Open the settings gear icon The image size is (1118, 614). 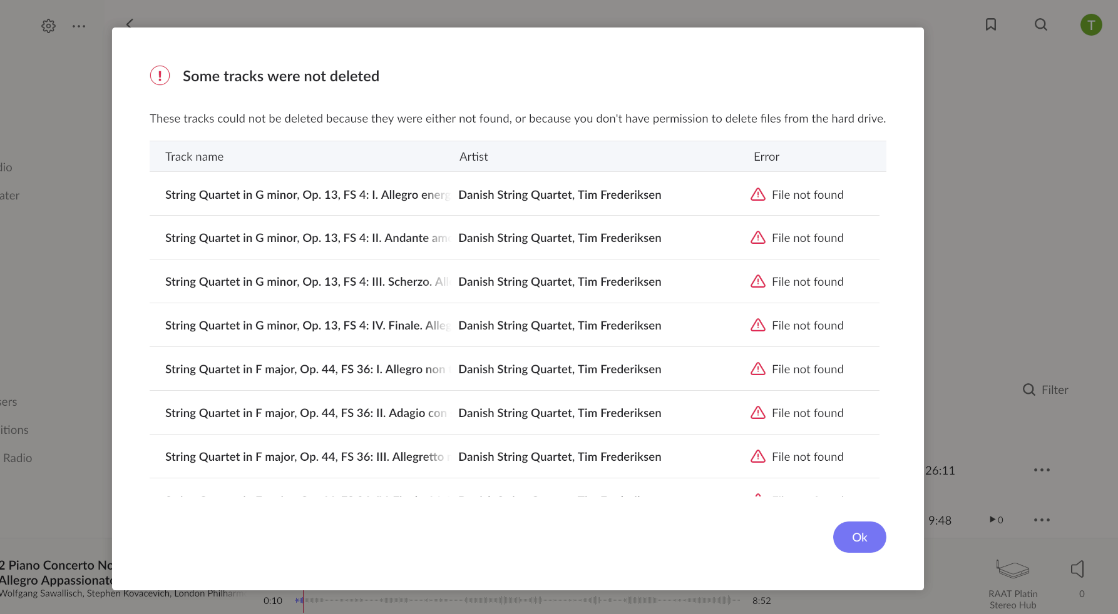(x=48, y=26)
